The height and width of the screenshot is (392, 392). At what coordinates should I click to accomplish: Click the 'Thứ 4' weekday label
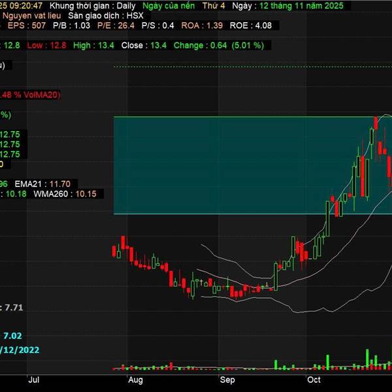(x=214, y=6)
